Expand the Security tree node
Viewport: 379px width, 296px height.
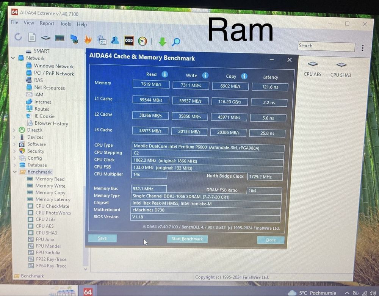tap(14, 151)
